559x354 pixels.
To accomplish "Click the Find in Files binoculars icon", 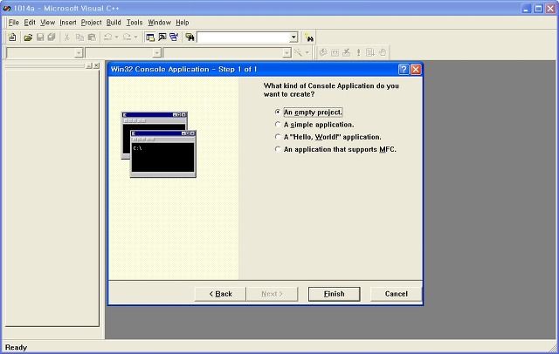I will (x=190, y=37).
